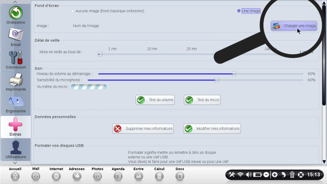The height and width of the screenshot is (184, 327).
Task: Open the Connexion tools section
Action: click(x=16, y=60)
